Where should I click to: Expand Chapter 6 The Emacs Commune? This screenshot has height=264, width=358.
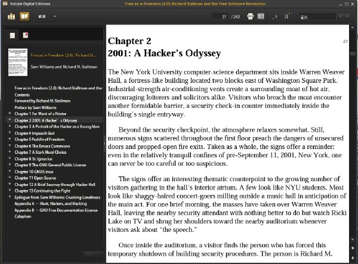10,145
